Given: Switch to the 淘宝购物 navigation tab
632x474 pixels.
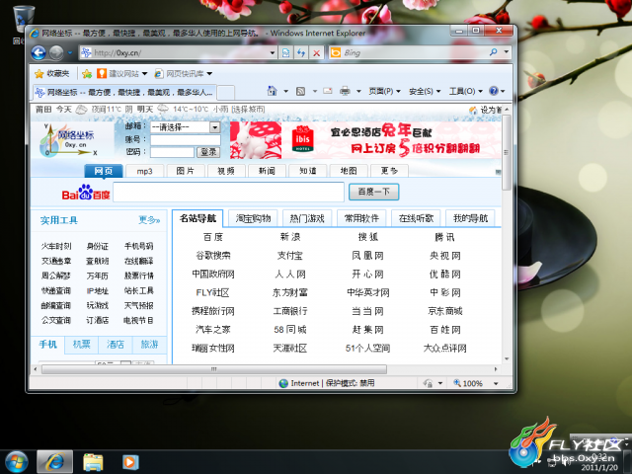Looking at the screenshot, I should point(253,218).
